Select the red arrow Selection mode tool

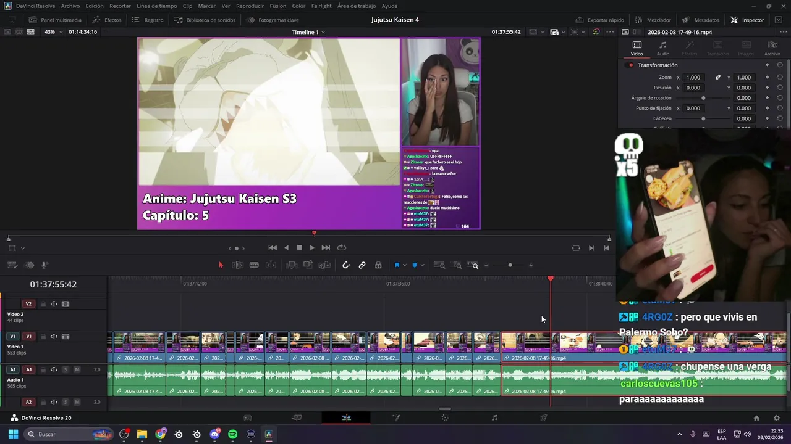tap(221, 265)
